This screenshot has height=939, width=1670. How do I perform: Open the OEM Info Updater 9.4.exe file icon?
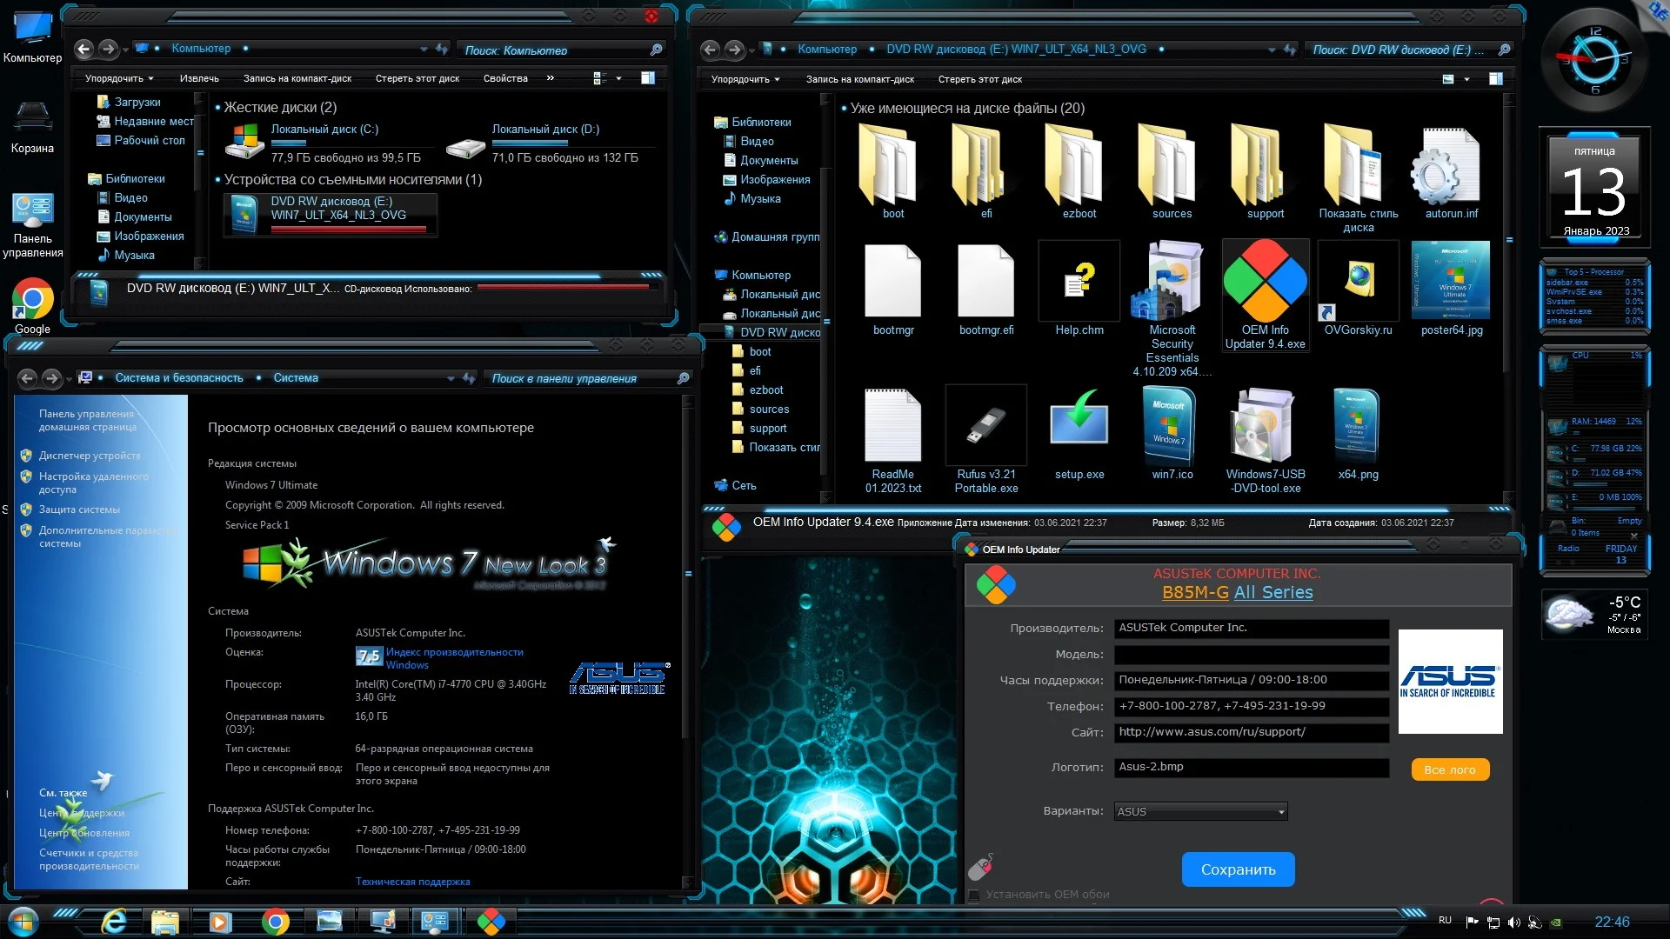(x=1265, y=283)
